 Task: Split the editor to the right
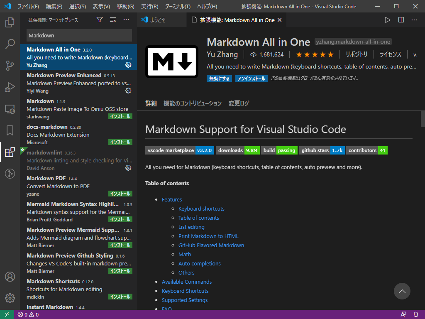[401, 20]
